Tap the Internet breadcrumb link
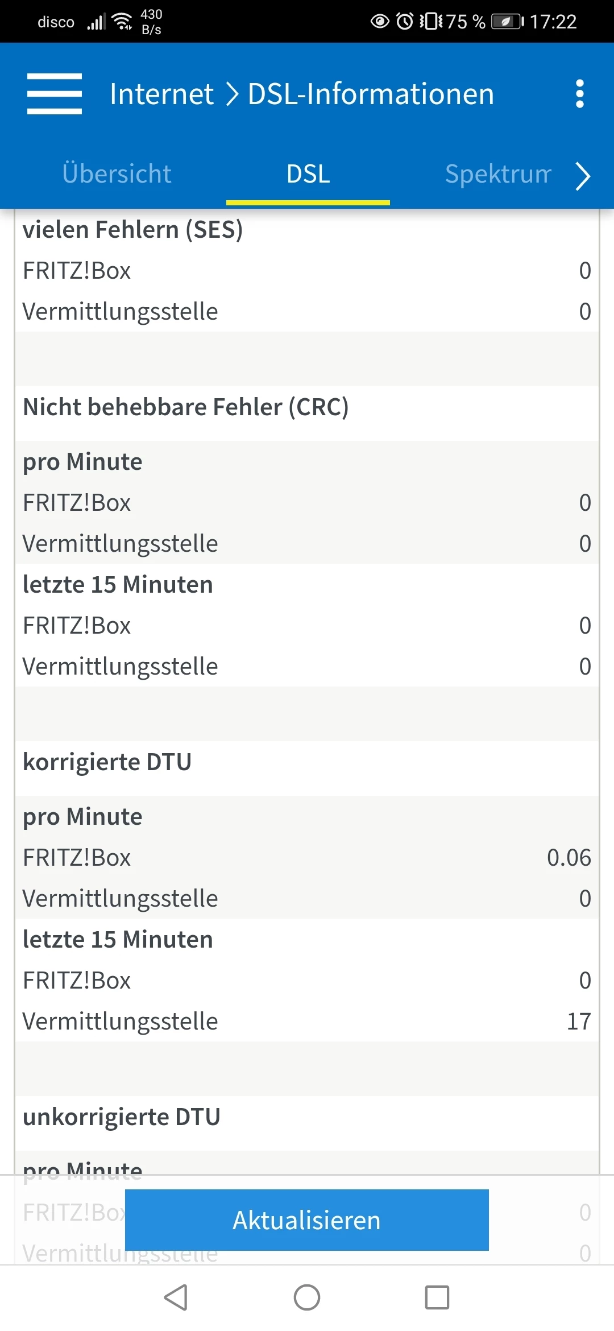The image size is (614, 1331). point(161,94)
